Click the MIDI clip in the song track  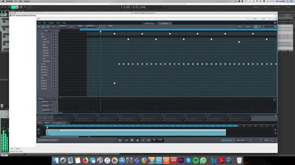[136, 132]
